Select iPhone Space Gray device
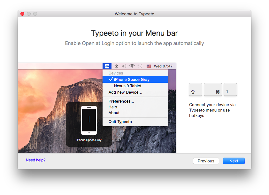The height and width of the screenshot is (195, 269). (x=135, y=80)
